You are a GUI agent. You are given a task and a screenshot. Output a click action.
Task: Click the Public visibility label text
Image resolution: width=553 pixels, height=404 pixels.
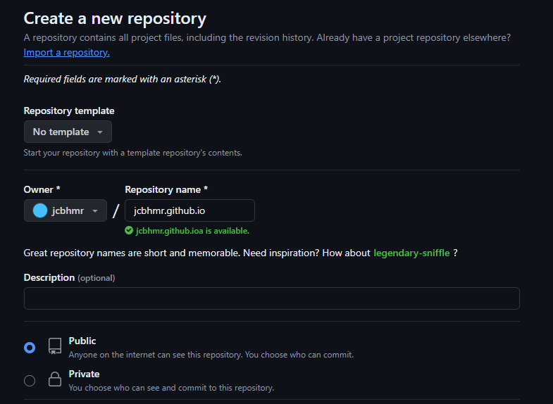[x=82, y=341]
